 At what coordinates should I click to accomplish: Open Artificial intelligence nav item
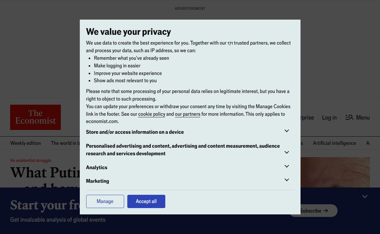pos(334,143)
